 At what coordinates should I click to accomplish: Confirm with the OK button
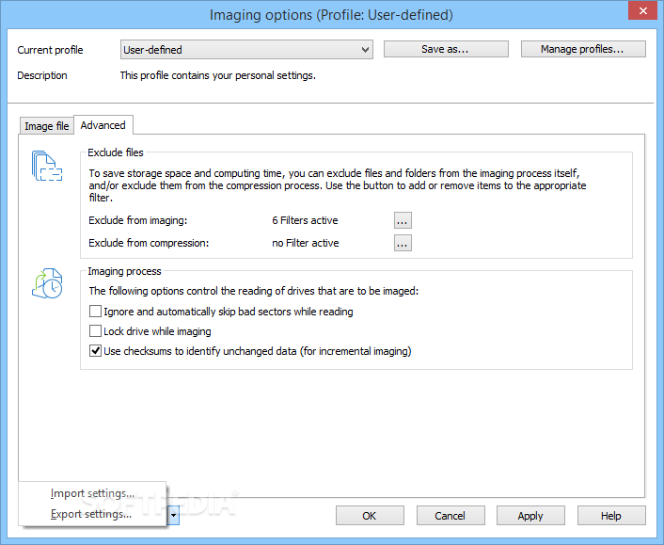point(370,515)
